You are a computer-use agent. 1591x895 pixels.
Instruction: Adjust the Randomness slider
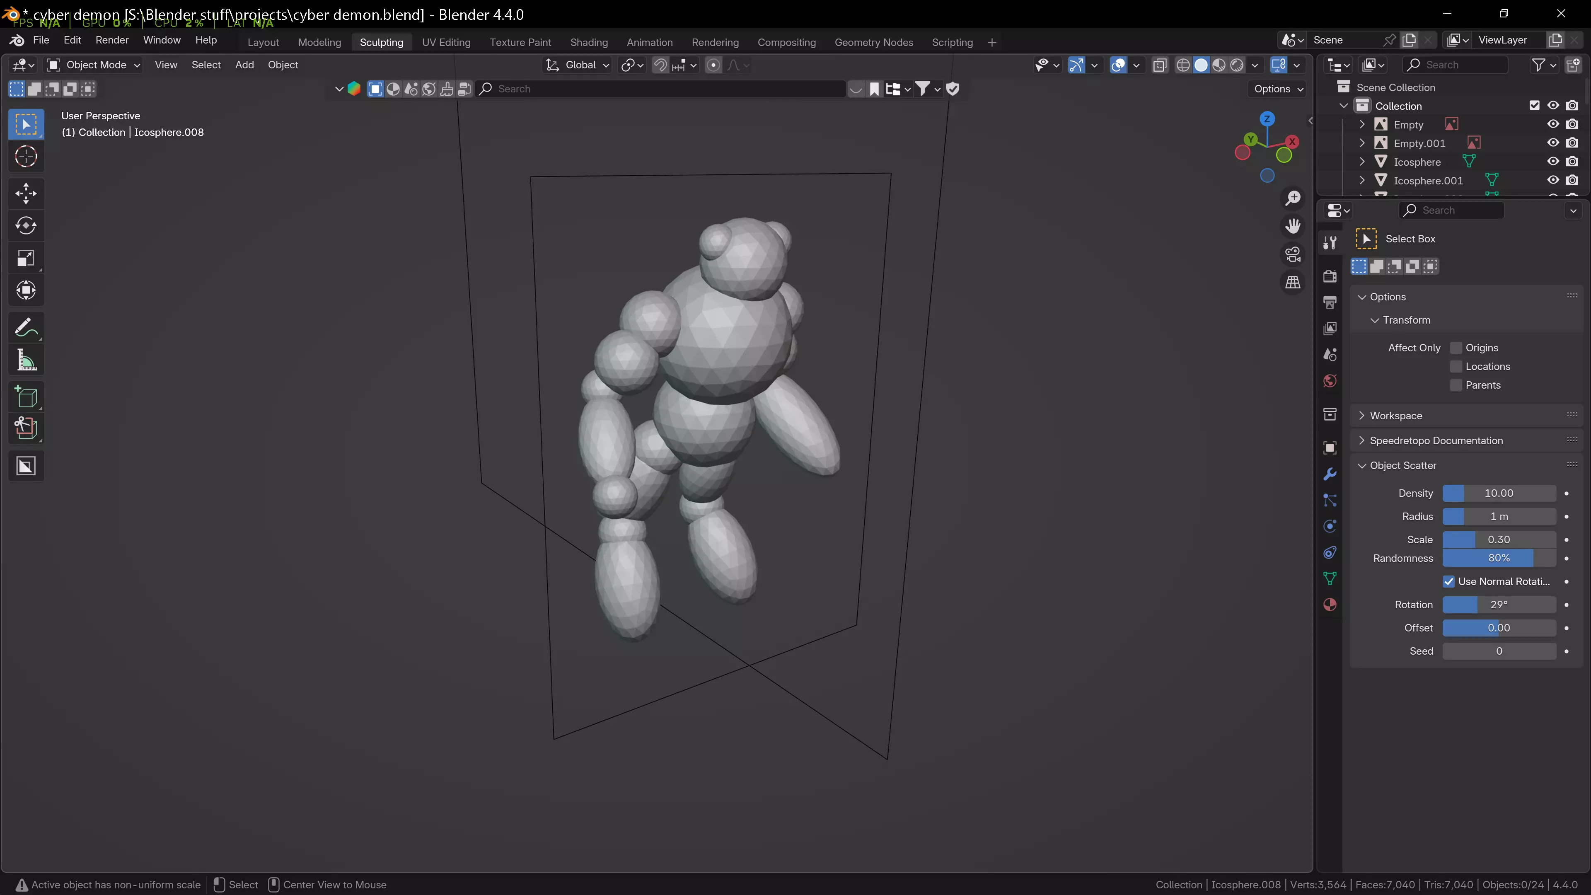(x=1499, y=559)
